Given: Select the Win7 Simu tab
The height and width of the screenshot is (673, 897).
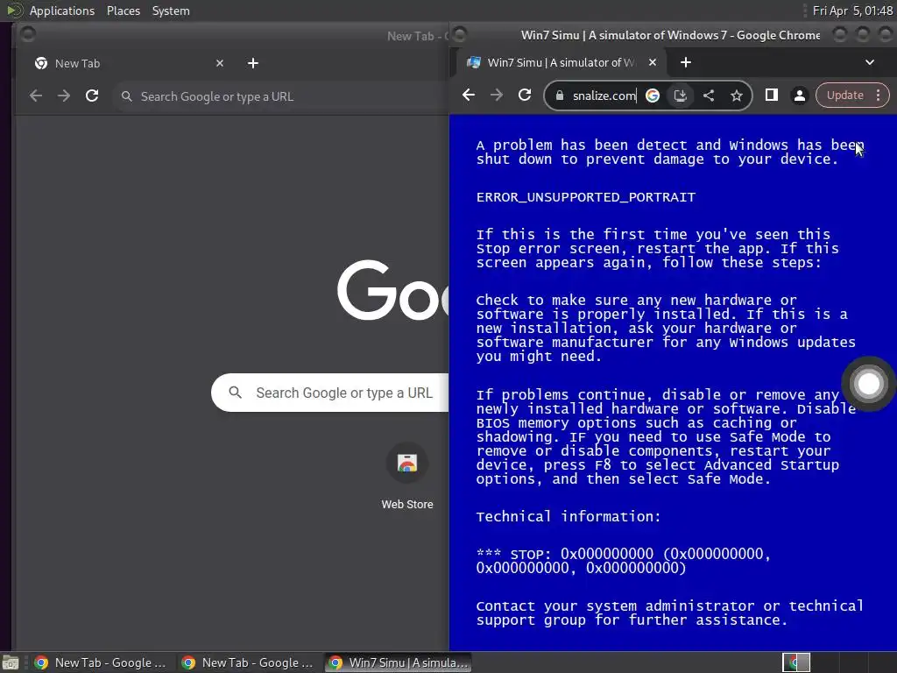Looking at the screenshot, I should point(563,62).
